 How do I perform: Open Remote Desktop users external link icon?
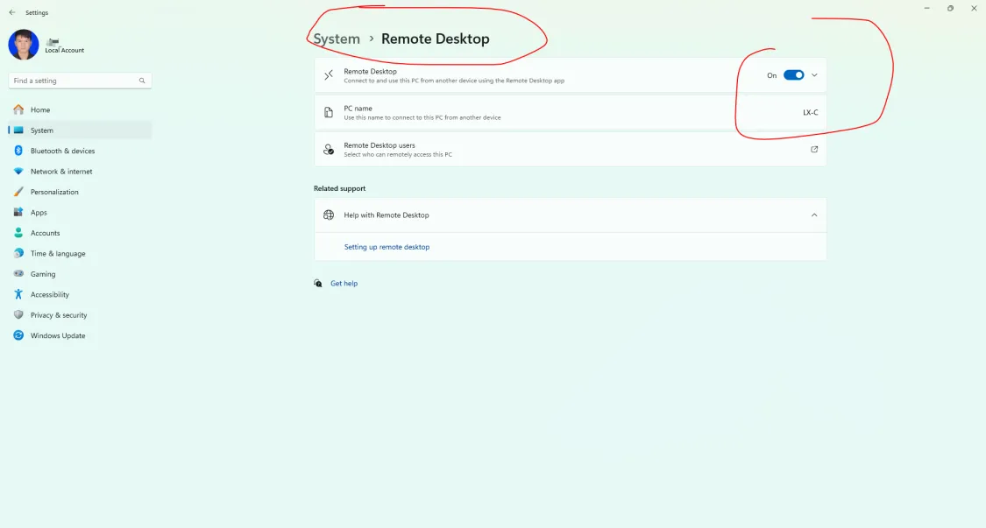[x=814, y=150]
